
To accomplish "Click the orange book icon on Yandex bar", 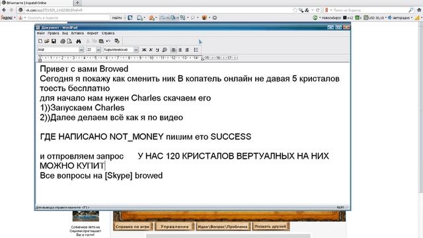I will click(x=204, y=18).
